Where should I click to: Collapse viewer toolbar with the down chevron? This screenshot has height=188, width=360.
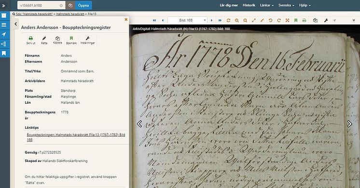[x=354, y=20]
